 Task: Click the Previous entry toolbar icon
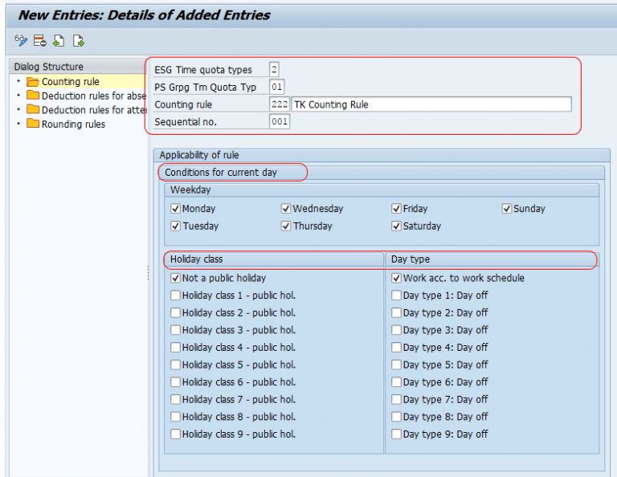pos(59,40)
